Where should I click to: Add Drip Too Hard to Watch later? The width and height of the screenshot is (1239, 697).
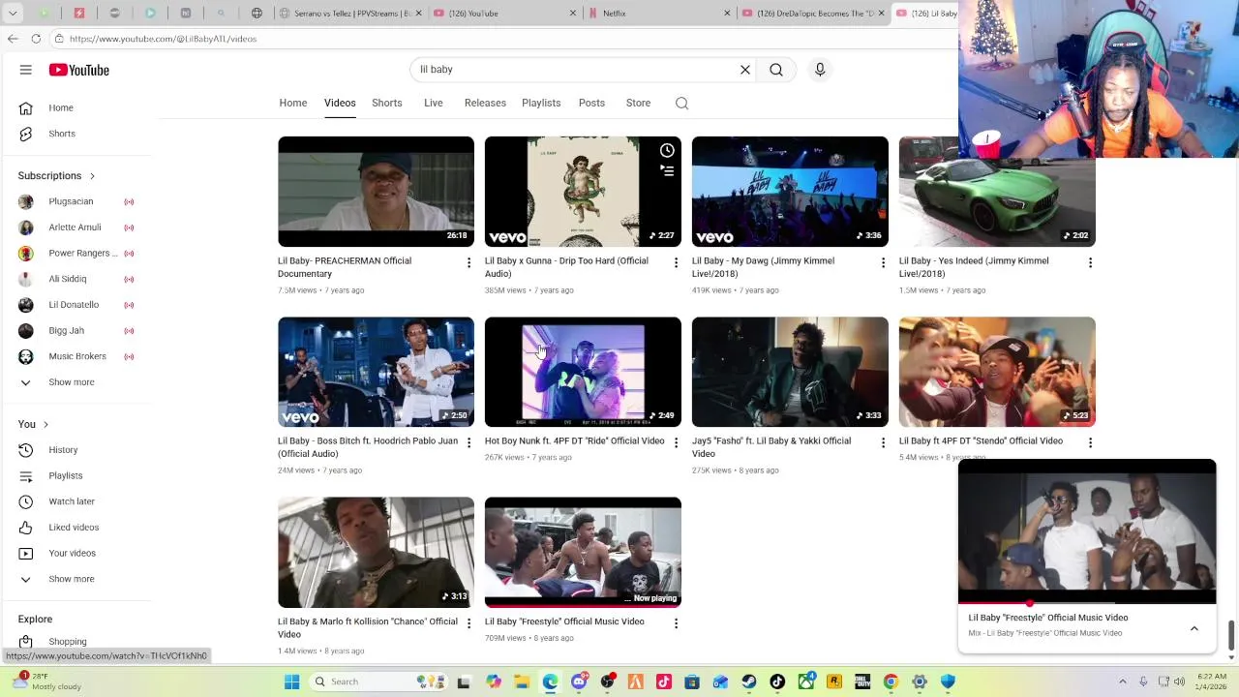(667, 150)
